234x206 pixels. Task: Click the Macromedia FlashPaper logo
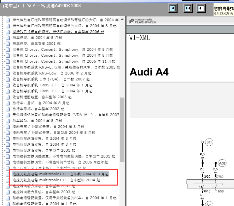(x=143, y=21)
